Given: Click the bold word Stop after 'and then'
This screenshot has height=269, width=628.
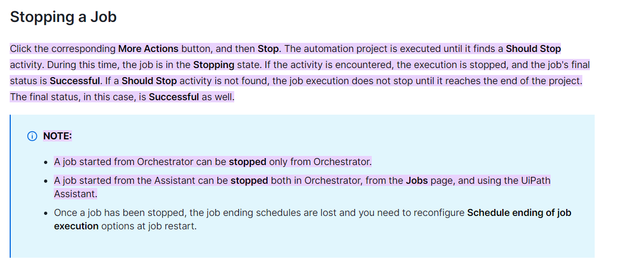Looking at the screenshot, I should coord(268,49).
